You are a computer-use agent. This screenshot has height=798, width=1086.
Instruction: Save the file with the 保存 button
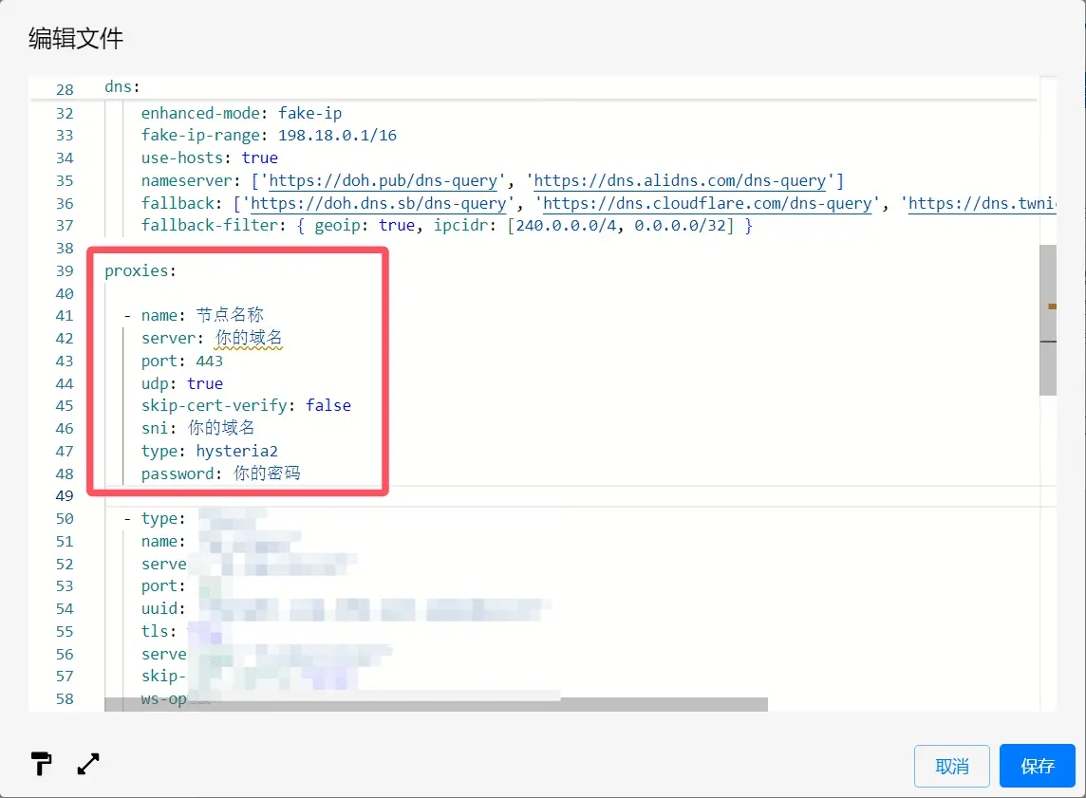tap(1037, 766)
